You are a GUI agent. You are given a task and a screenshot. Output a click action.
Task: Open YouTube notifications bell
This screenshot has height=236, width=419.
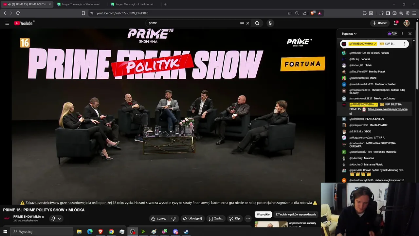coord(395,23)
